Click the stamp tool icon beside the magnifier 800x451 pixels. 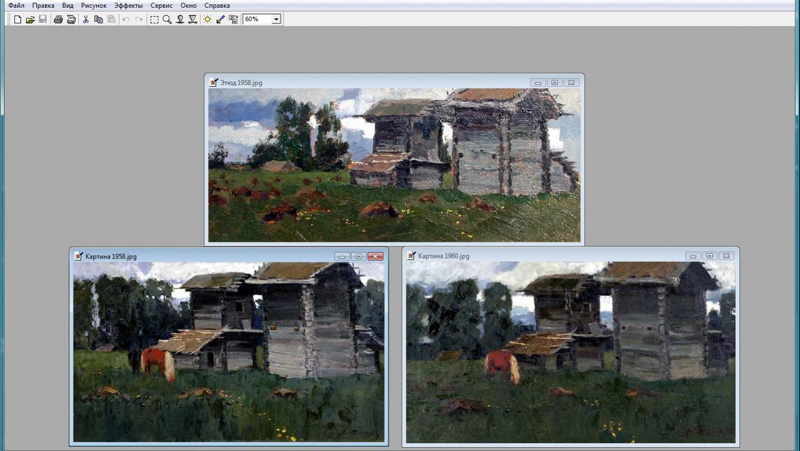[x=180, y=19]
